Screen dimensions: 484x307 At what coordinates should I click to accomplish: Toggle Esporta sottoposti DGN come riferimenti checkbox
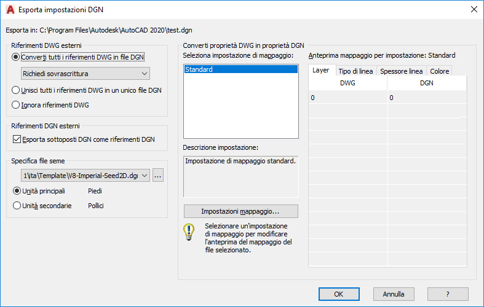coord(17,139)
